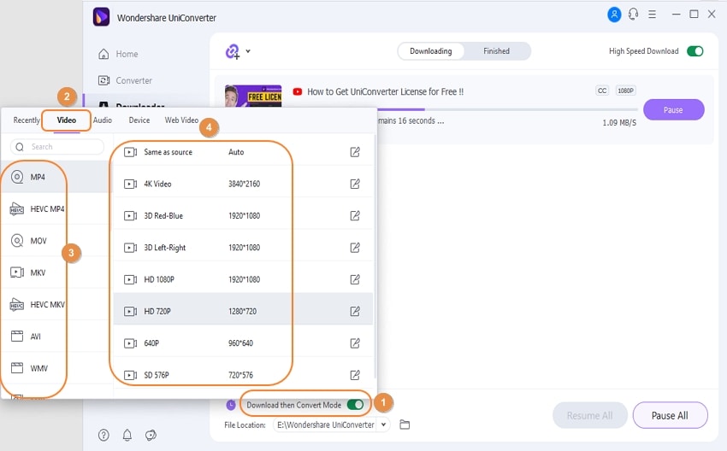Open Converter in the sidebar

tap(125, 80)
